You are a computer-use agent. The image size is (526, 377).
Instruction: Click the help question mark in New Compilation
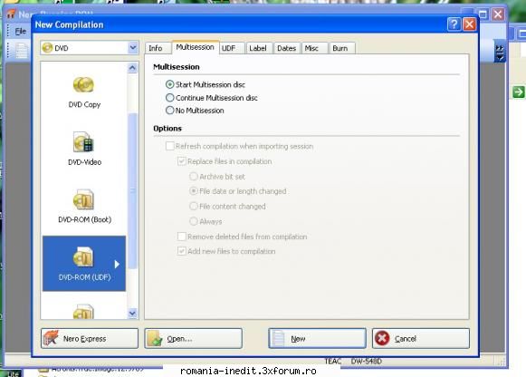[454, 24]
